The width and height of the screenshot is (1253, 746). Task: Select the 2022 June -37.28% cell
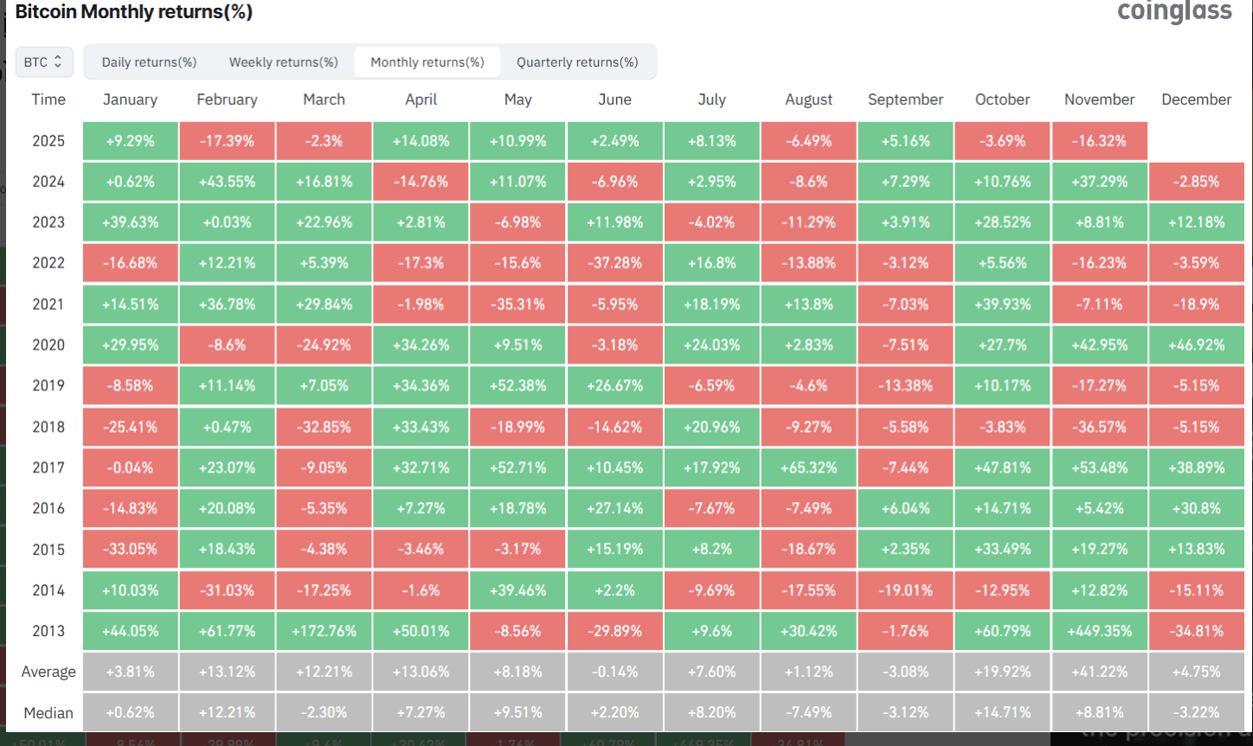pyautogui.click(x=614, y=263)
